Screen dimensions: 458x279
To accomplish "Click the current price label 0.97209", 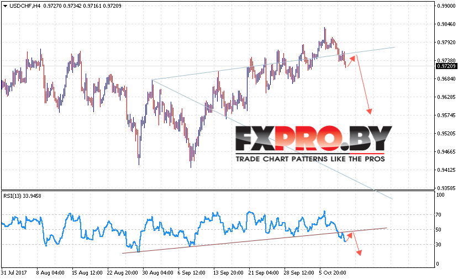I will 446,66.
